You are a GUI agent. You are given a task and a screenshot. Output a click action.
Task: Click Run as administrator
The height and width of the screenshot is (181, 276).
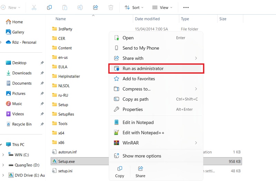click(156, 68)
